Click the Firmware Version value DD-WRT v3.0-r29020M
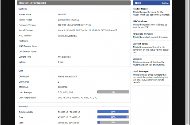Image resolution: width=190 pixels, height=125 pixels. pyautogui.click(x=73, y=25)
